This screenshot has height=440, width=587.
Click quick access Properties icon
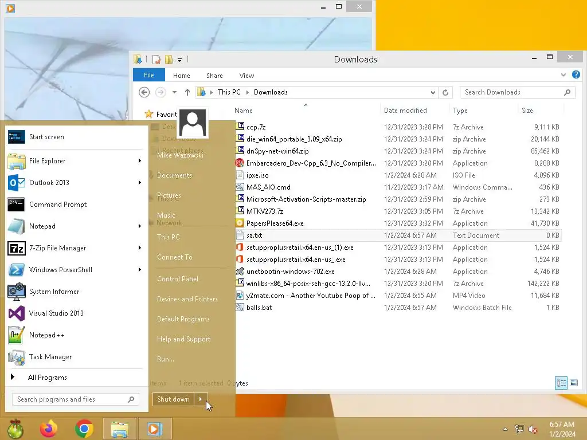pos(156,60)
